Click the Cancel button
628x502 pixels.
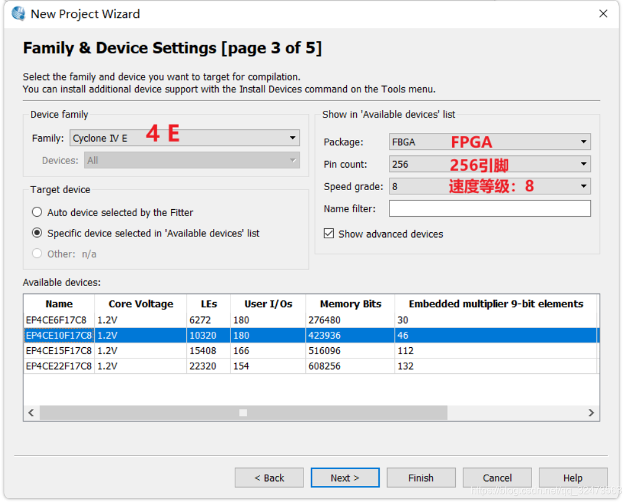pyautogui.click(x=497, y=478)
